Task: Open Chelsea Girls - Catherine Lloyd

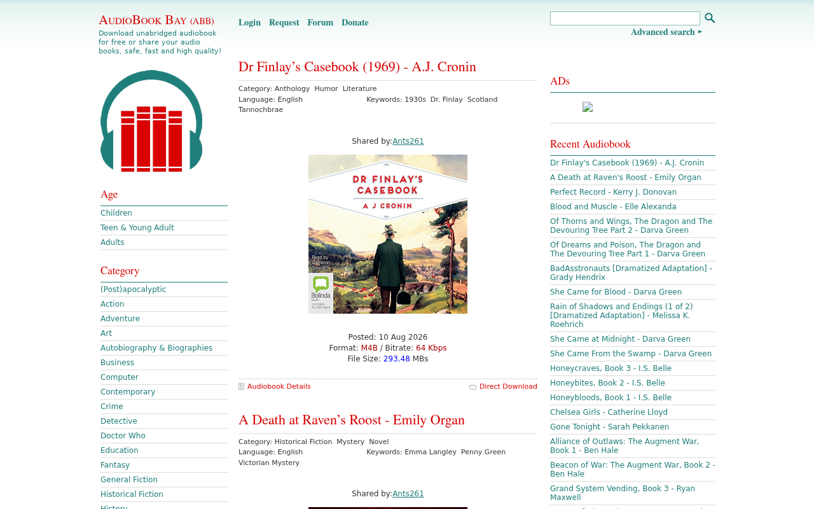Action: coord(609,412)
